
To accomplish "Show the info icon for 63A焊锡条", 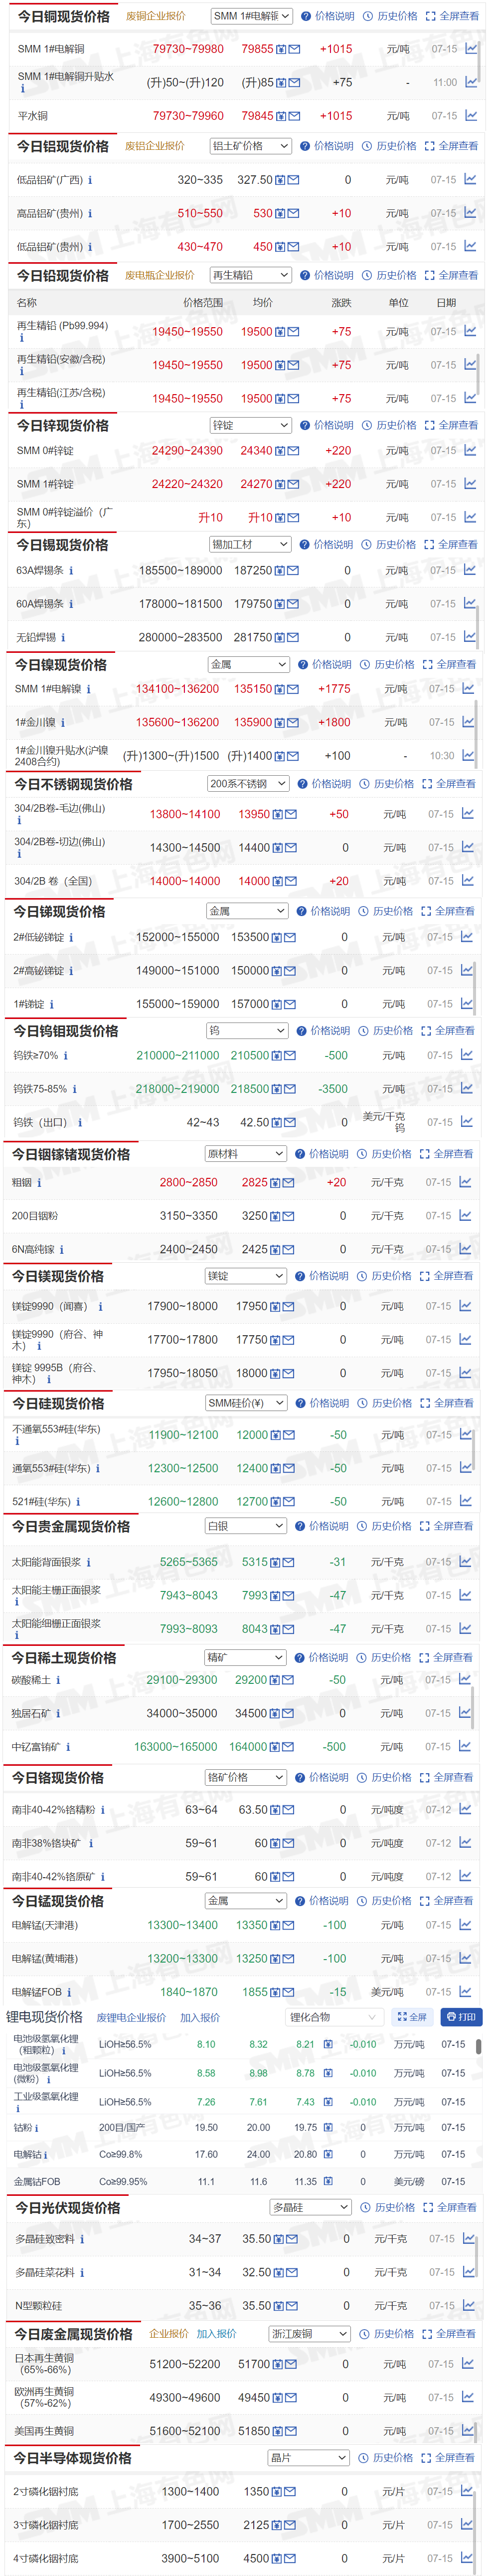I will (x=71, y=571).
